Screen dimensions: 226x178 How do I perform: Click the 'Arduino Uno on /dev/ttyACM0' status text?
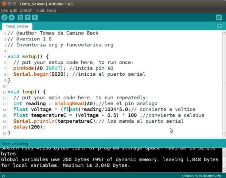(x=201, y=176)
